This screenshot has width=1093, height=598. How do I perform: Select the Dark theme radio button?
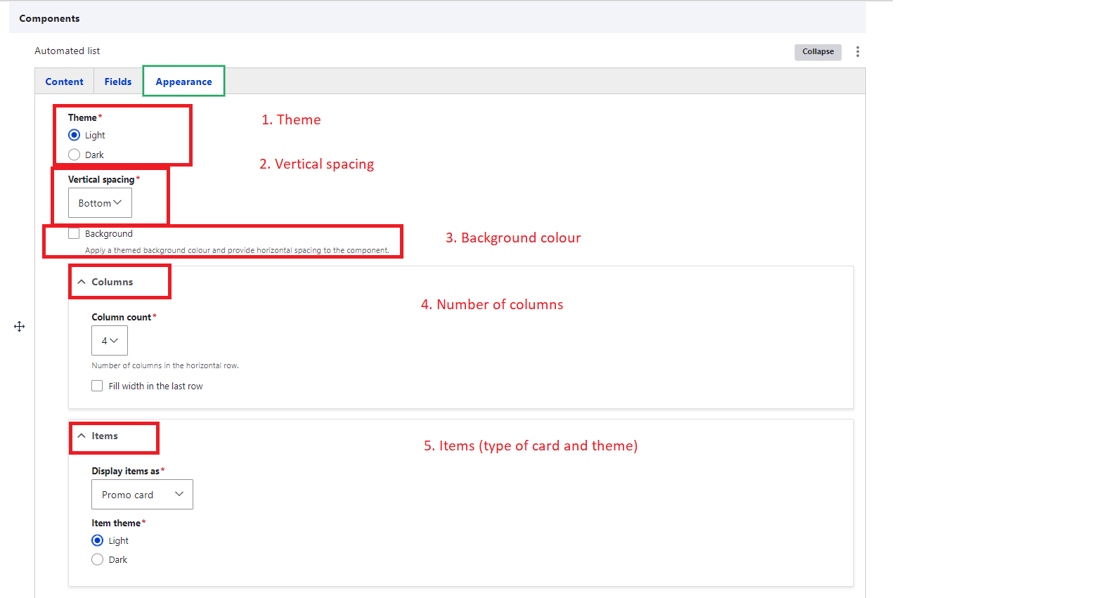(74, 155)
